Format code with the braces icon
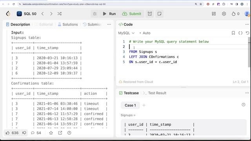Viewport: 251px width, 141px height. point(240,33)
